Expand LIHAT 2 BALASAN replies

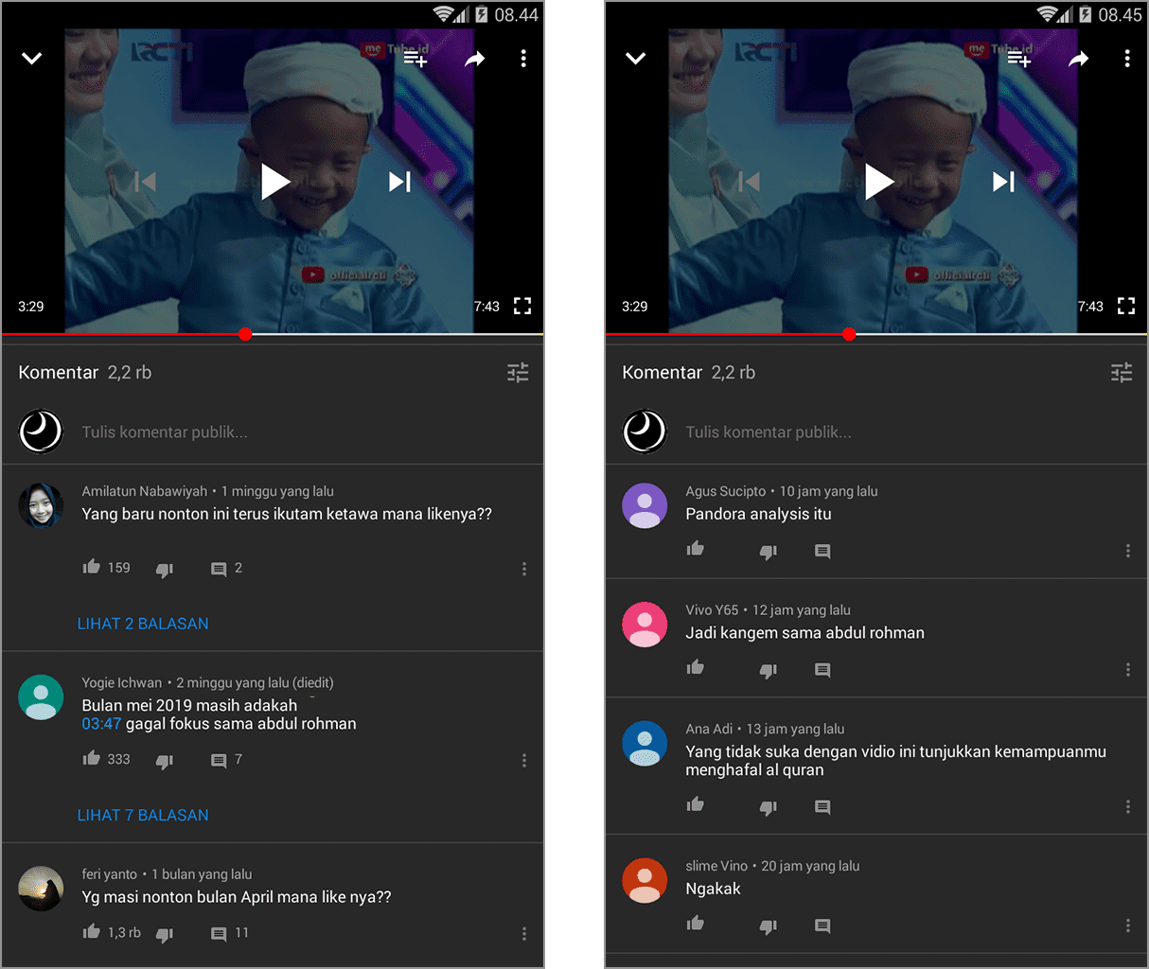(143, 624)
